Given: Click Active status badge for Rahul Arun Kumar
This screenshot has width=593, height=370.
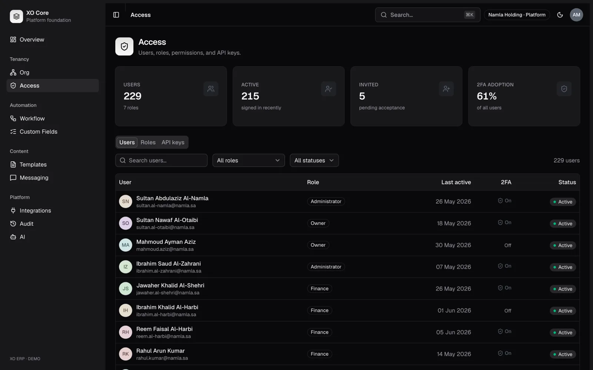Looking at the screenshot, I should pos(563,354).
